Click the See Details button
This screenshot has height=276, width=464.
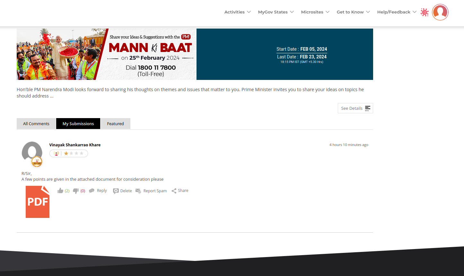coord(355,108)
